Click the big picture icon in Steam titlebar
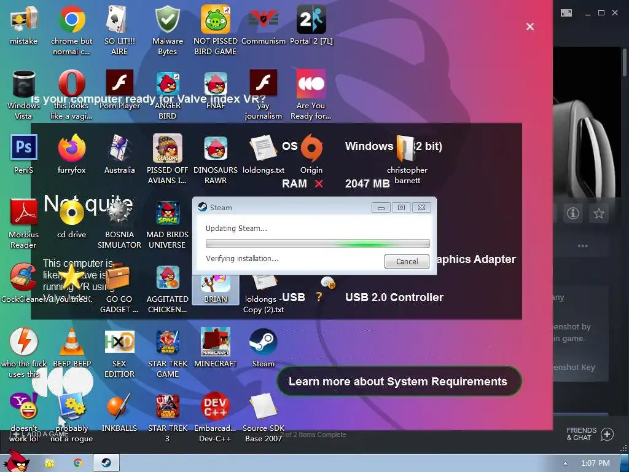629x472 pixels. coord(566,13)
